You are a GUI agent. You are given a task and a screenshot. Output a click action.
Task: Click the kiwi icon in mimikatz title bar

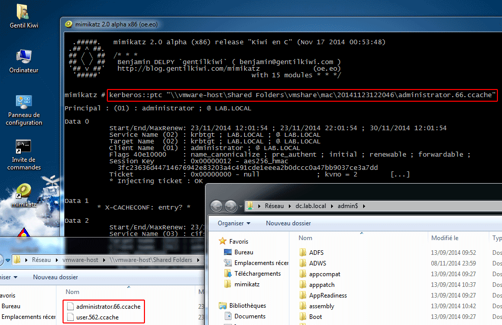click(x=69, y=24)
